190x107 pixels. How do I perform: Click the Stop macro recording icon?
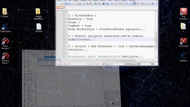pos(146,4)
